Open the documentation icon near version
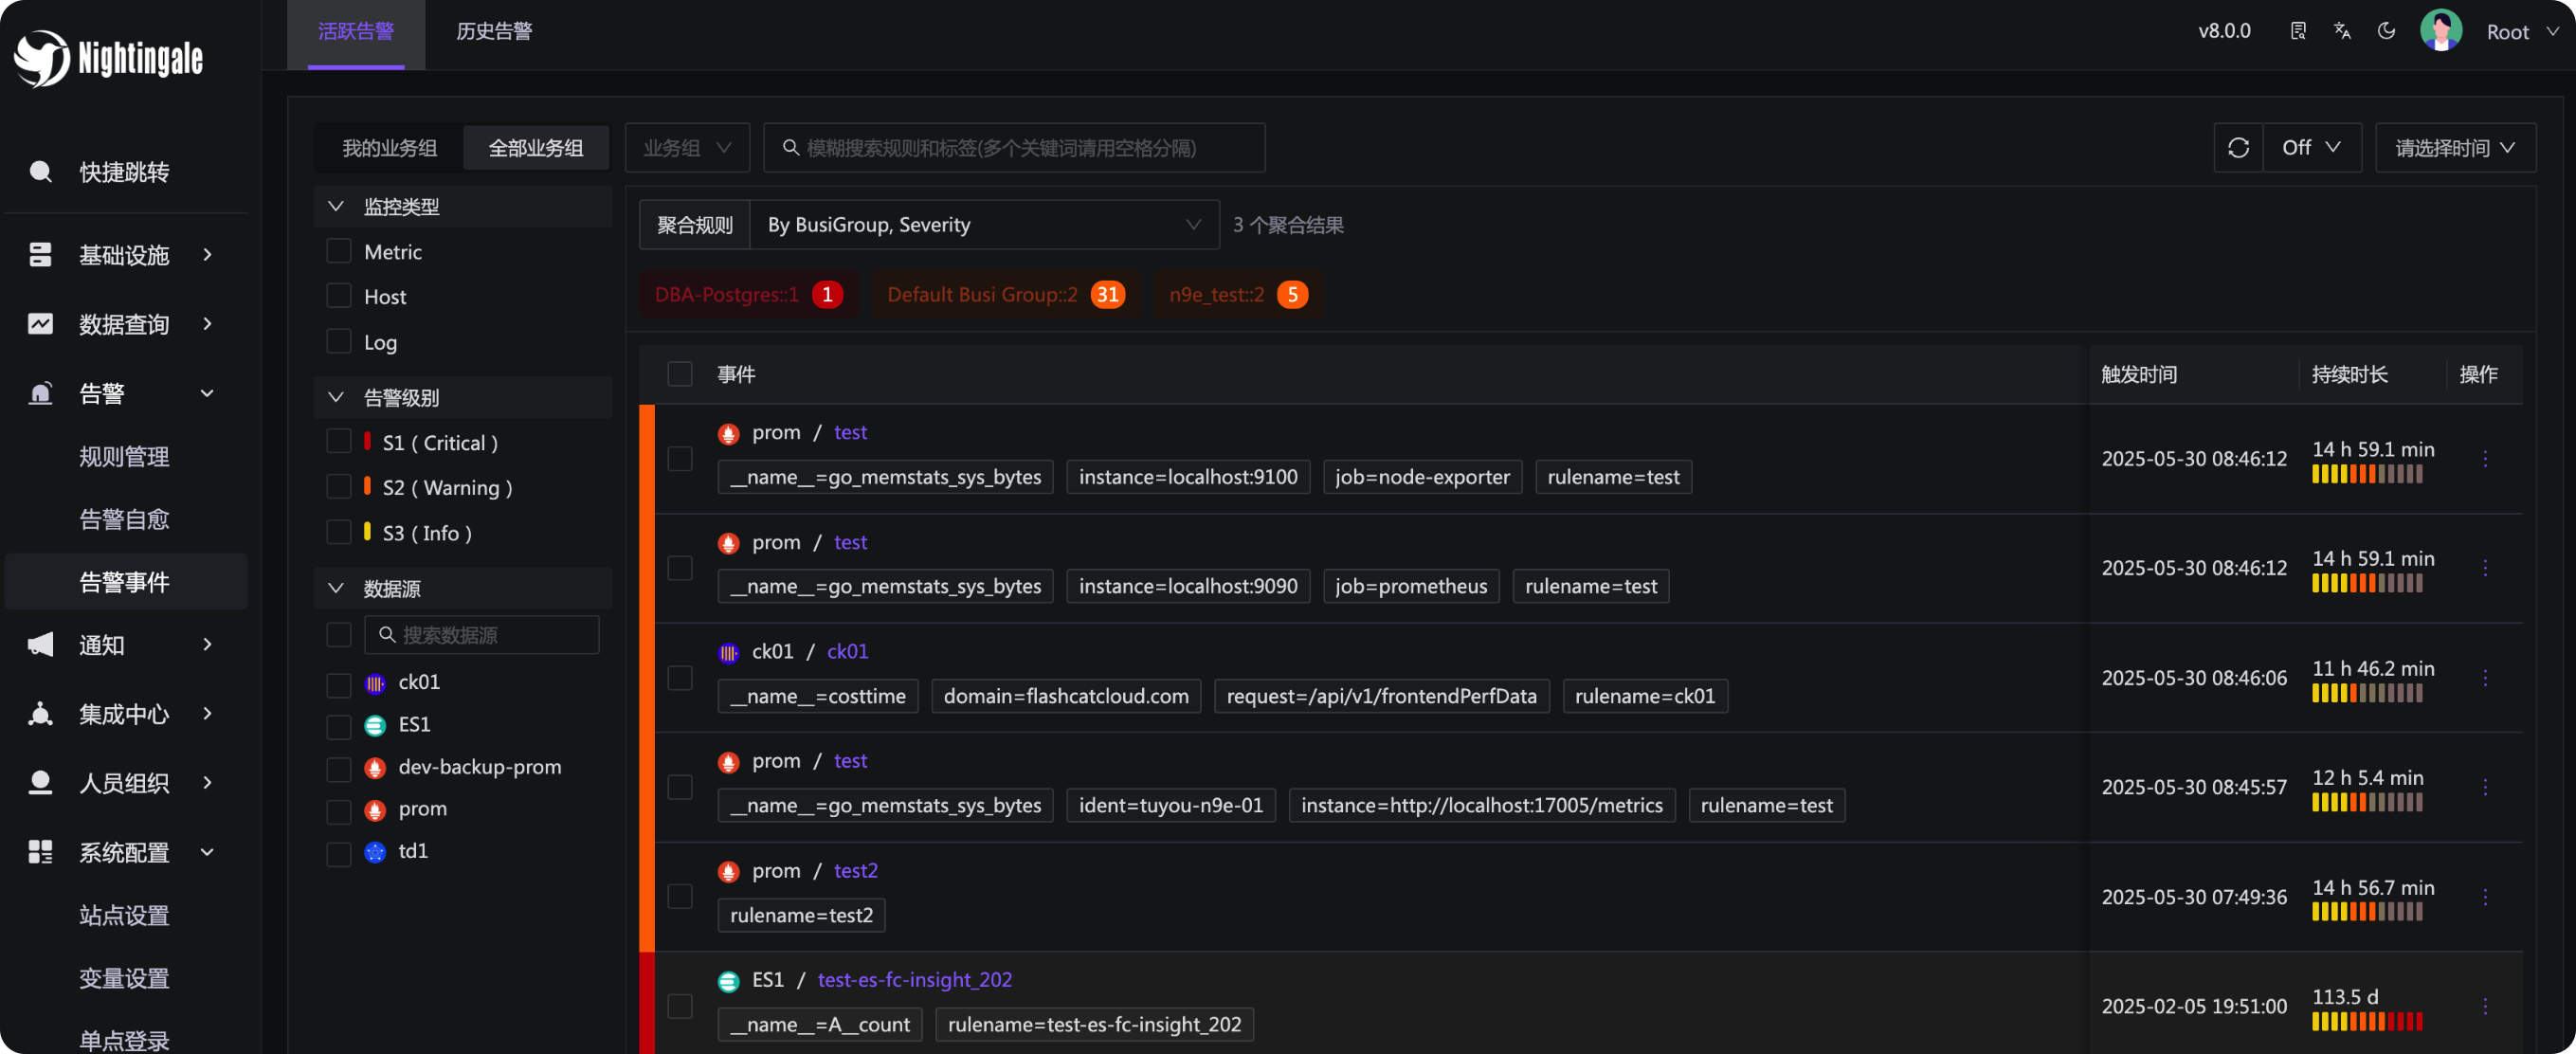This screenshot has height=1054, width=2576. (2298, 31)
